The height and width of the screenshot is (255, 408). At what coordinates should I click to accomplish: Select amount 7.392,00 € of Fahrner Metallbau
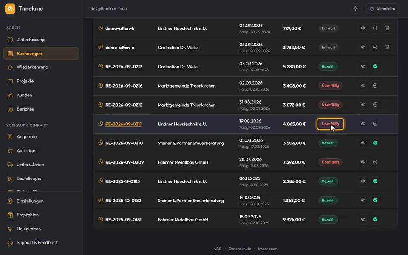[x=294, y=162]
